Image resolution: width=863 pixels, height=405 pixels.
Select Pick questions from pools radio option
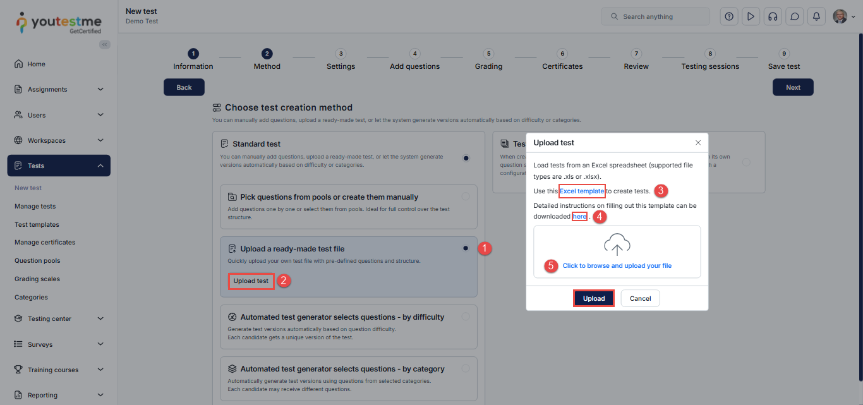pyautogui.click(x=466, y=196)
